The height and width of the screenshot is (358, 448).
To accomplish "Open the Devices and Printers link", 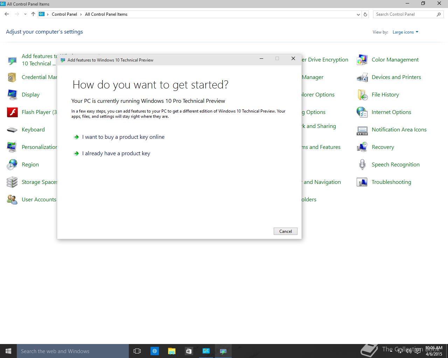I will [x=396, y=77].
